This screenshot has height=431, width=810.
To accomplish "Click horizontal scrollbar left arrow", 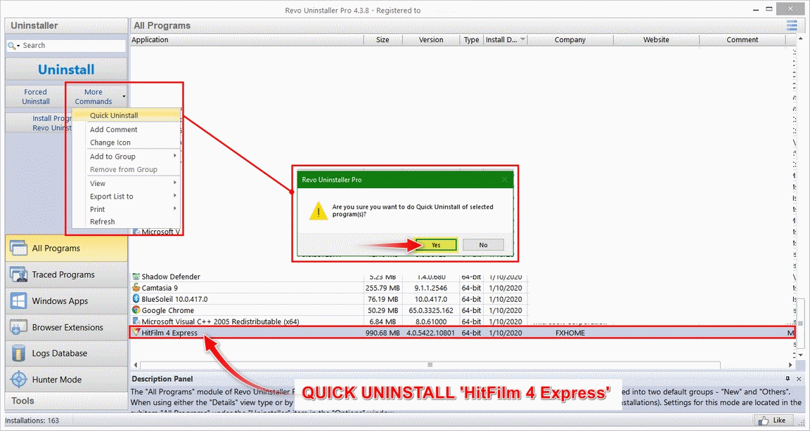I will pyautogui.click(x=136, y=364).
